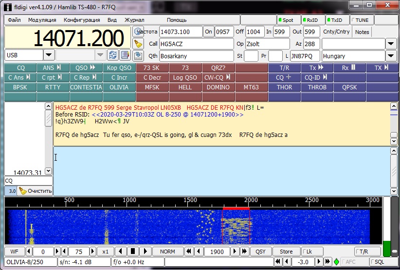Click the fast-forward arrows right of 1900
400x270 pixels.
[x=245, y=252]
